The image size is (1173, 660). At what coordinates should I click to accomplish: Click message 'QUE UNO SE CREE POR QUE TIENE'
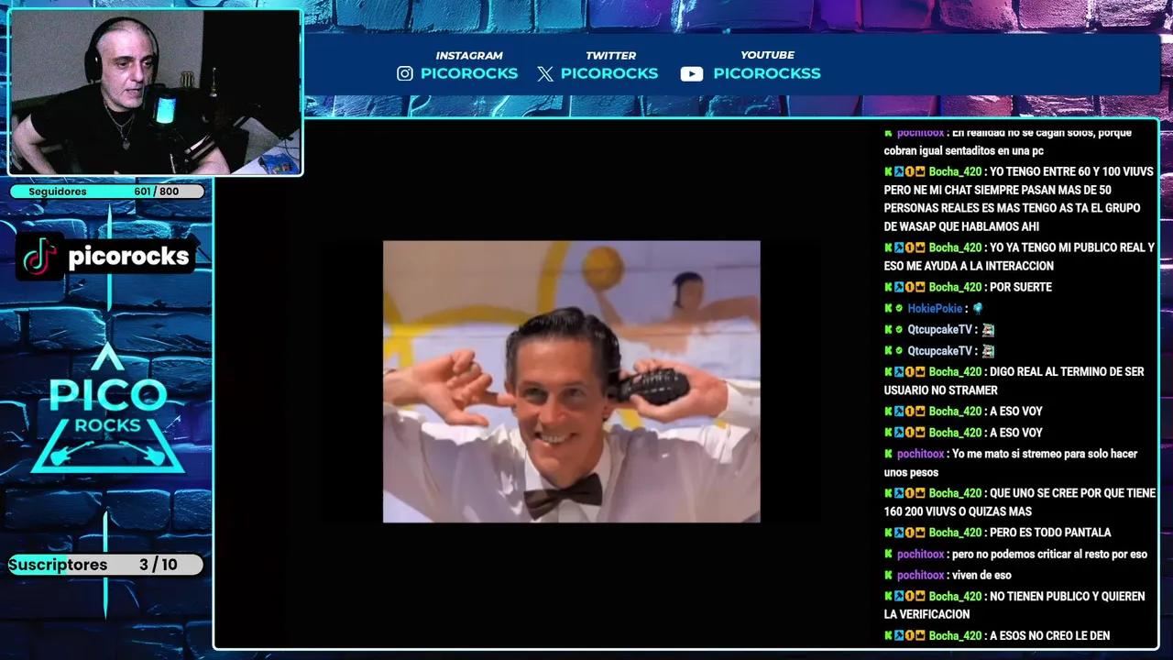tap(1020, 502)
